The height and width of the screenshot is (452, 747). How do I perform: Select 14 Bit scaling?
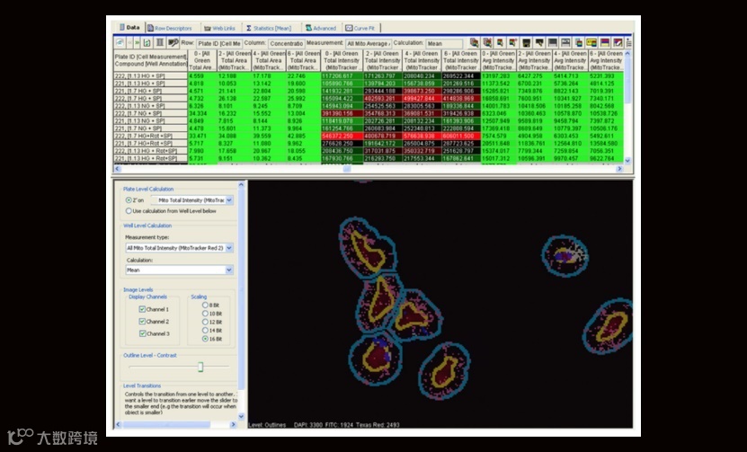click(x=205, y=330)
